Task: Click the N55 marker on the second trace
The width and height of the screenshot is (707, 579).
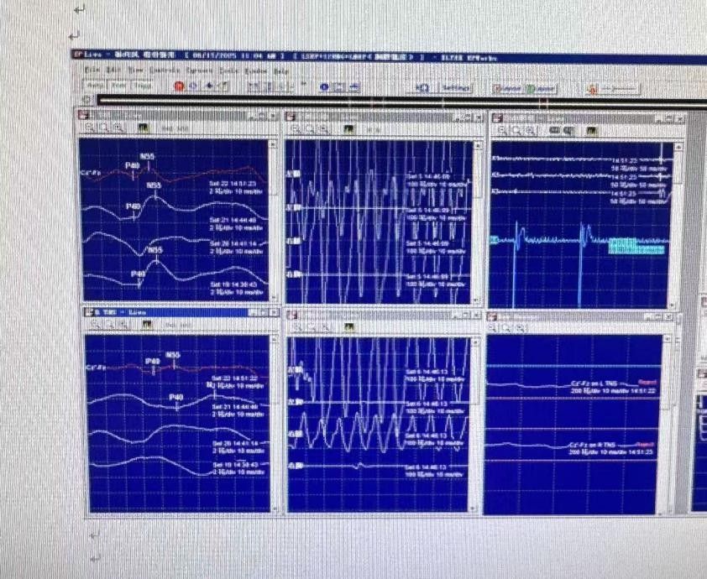Action: 154,186
